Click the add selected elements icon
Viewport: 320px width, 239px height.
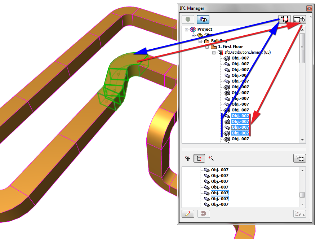(187, 158)
